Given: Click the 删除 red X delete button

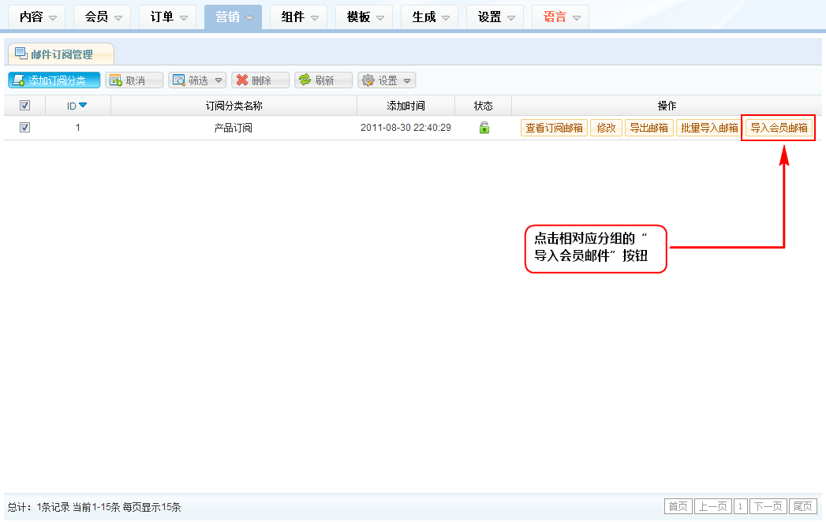Looking at the screenshot, I should [260, 80].
